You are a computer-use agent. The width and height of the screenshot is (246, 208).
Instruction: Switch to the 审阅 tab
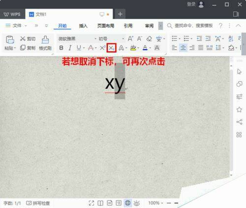[149, 26]
